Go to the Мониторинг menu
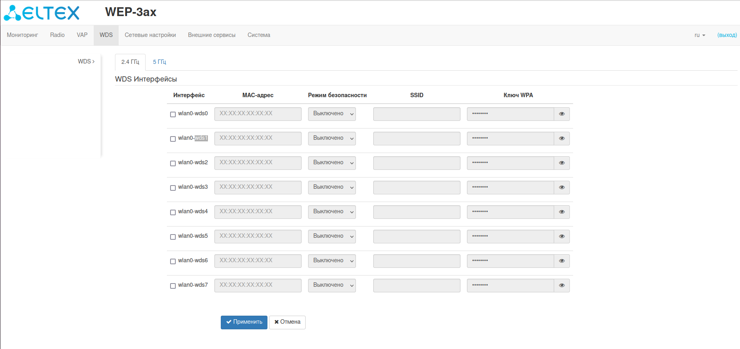Image resolution: width=740 pixels, height=349 pixels. (23, 35)
